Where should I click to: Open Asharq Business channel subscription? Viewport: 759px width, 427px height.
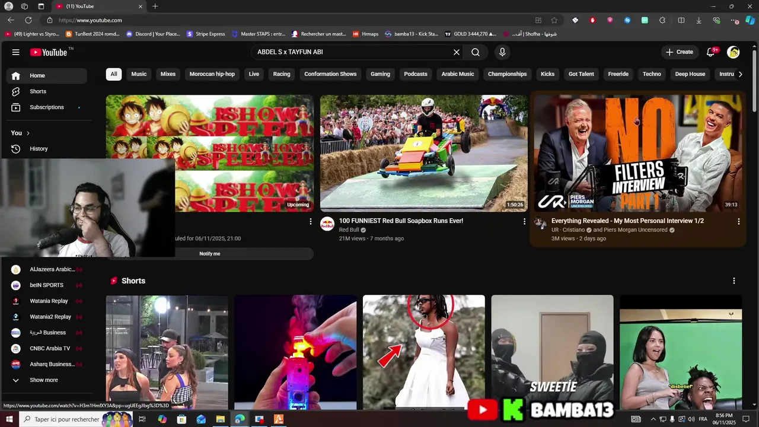coord(47,364)
